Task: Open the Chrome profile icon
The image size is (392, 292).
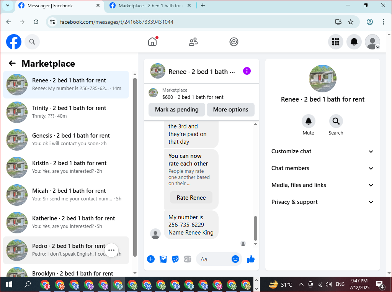Action: 370,22
